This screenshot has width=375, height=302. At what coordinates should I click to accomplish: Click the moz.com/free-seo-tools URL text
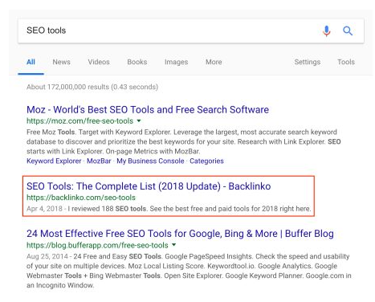tap(79, 121)
